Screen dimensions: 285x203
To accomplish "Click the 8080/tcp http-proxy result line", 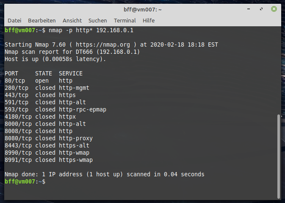I will [49, 139].
